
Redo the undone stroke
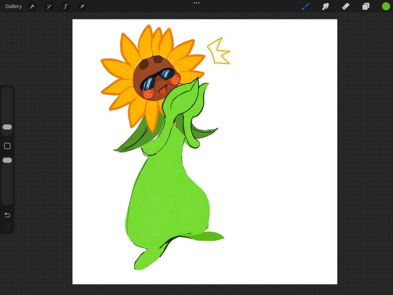(x=7, y=227)
